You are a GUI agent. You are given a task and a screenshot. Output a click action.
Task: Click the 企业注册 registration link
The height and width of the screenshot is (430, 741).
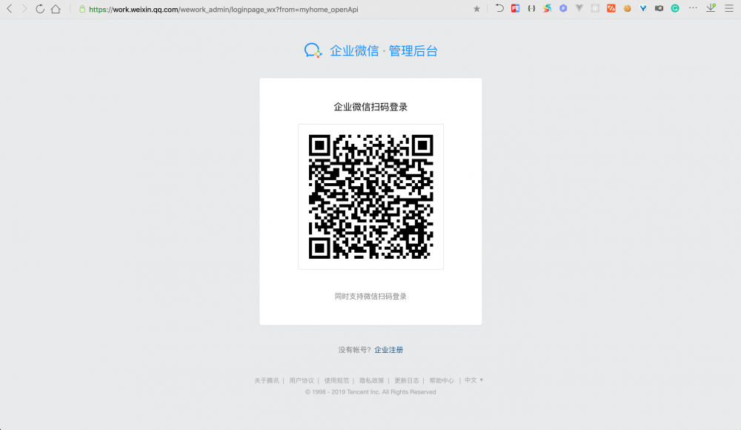click(388, 350)
